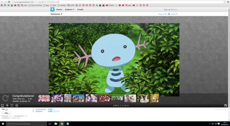Expand the Explore dropdown menu
Screen dimensions: 230x126
click(x=70, y=9)
